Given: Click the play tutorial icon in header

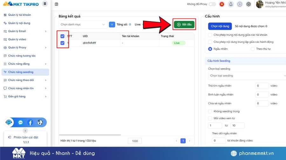Looking at the screenshot, I should [240, 4].
